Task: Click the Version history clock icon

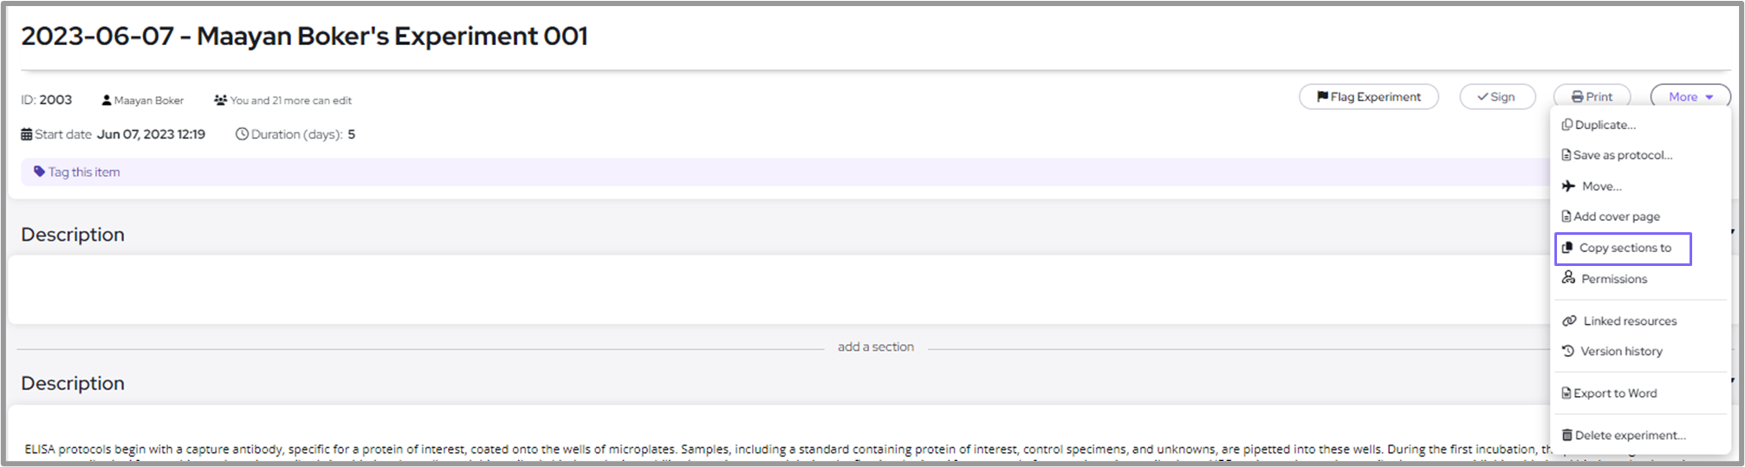Action: click(x=1568, y=351)
